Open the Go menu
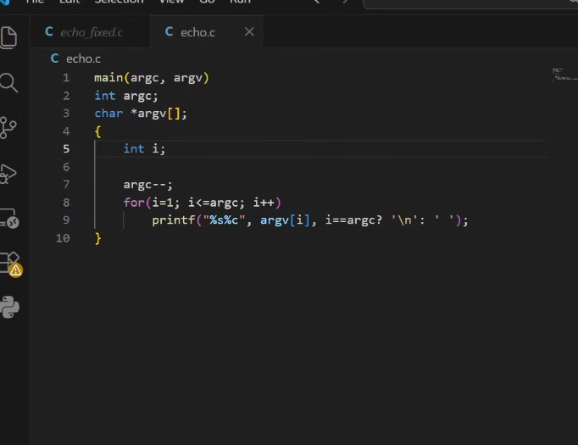The image size is (578, 445). point(207,3)
